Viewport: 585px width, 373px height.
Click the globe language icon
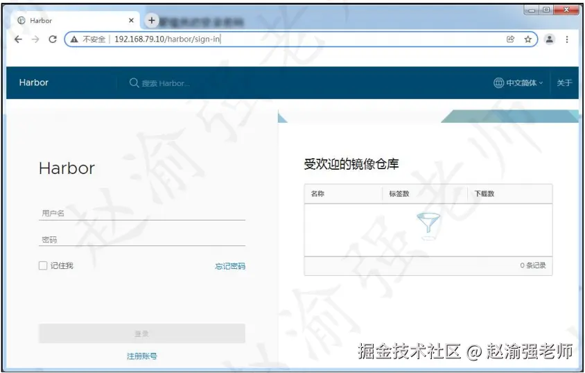pos(498,83)
